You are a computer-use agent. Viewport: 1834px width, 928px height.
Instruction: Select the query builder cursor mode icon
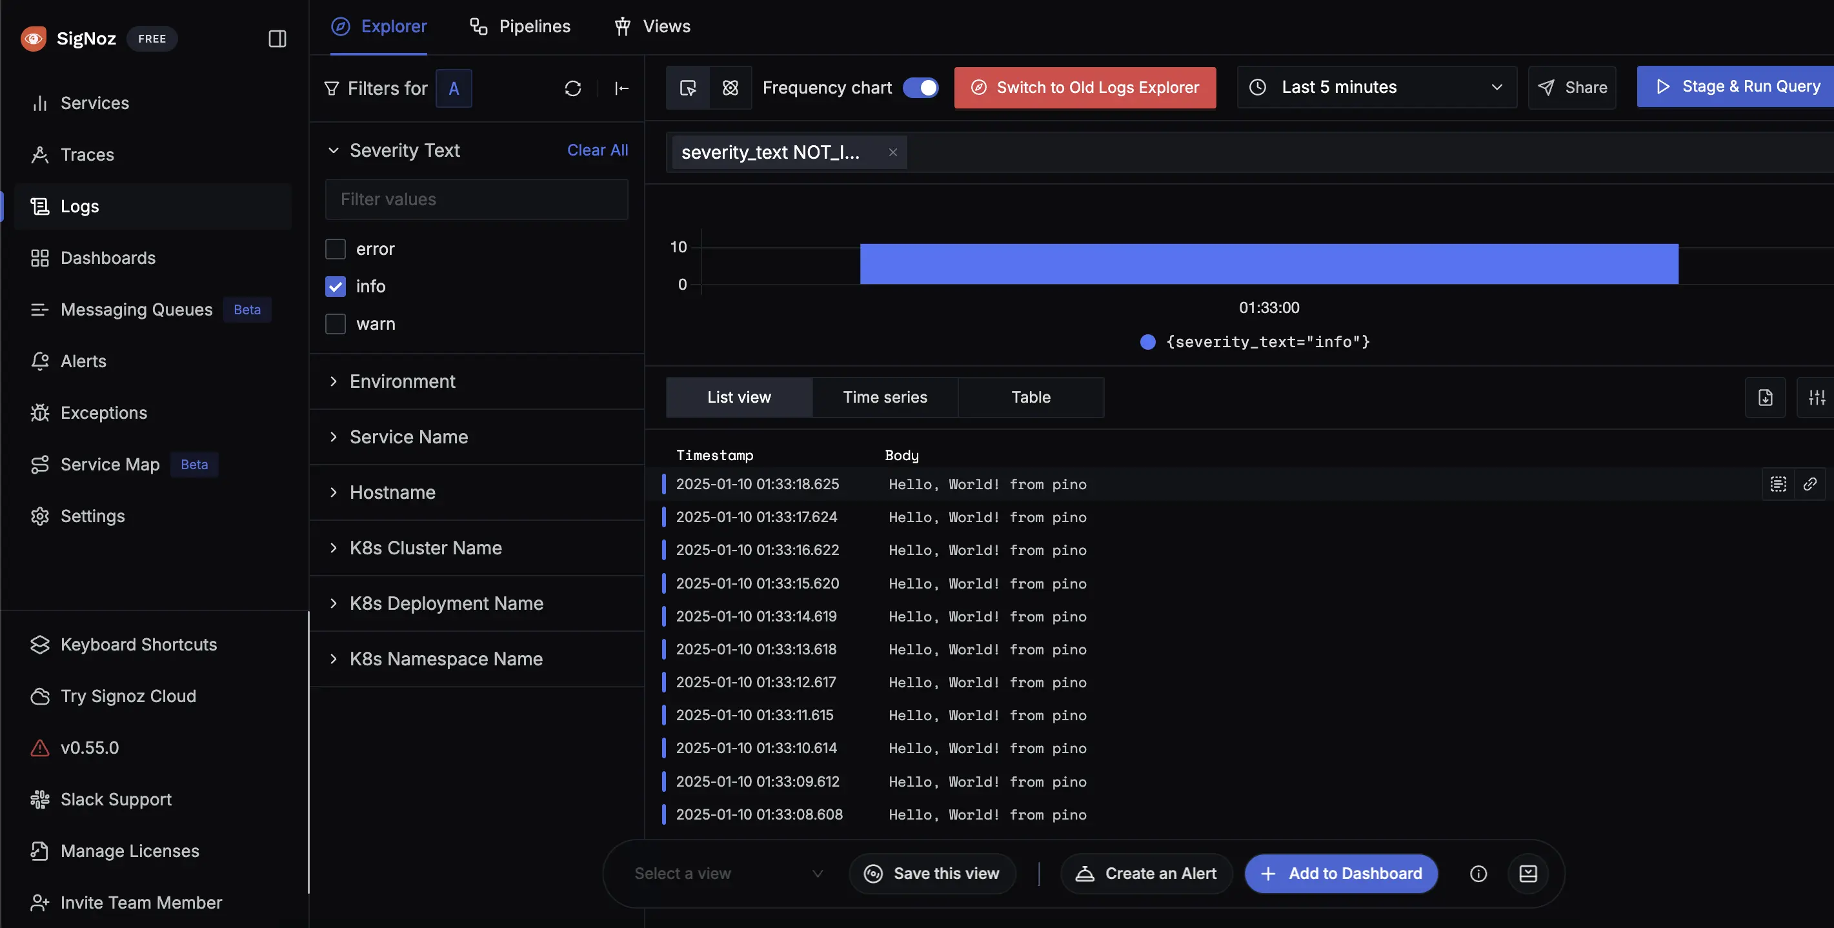pyautogui.click(x=688, y=88)
